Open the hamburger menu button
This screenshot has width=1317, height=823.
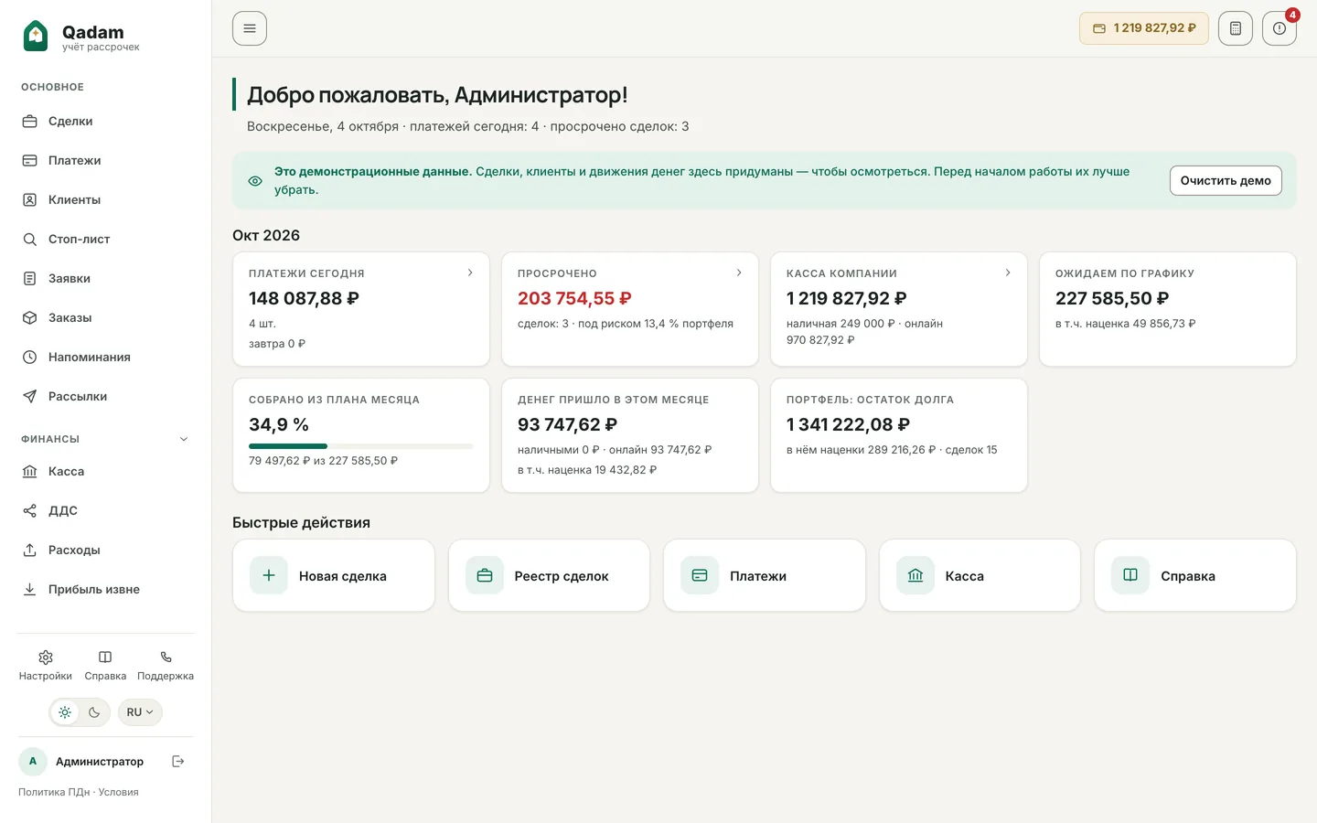click(x=250, y=28)
